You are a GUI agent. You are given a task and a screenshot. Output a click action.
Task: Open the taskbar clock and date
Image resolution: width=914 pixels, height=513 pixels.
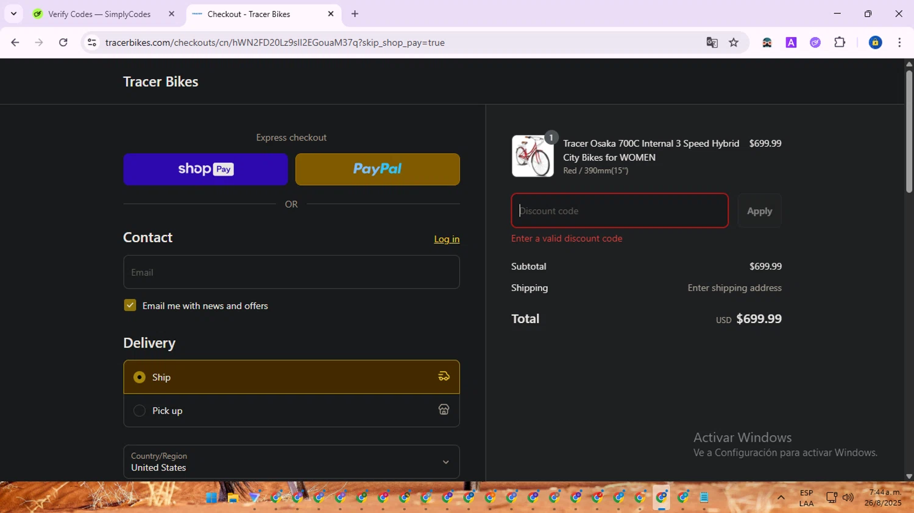coord(882,498)
